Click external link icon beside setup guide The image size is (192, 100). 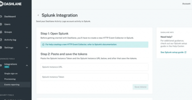point(185,52)
